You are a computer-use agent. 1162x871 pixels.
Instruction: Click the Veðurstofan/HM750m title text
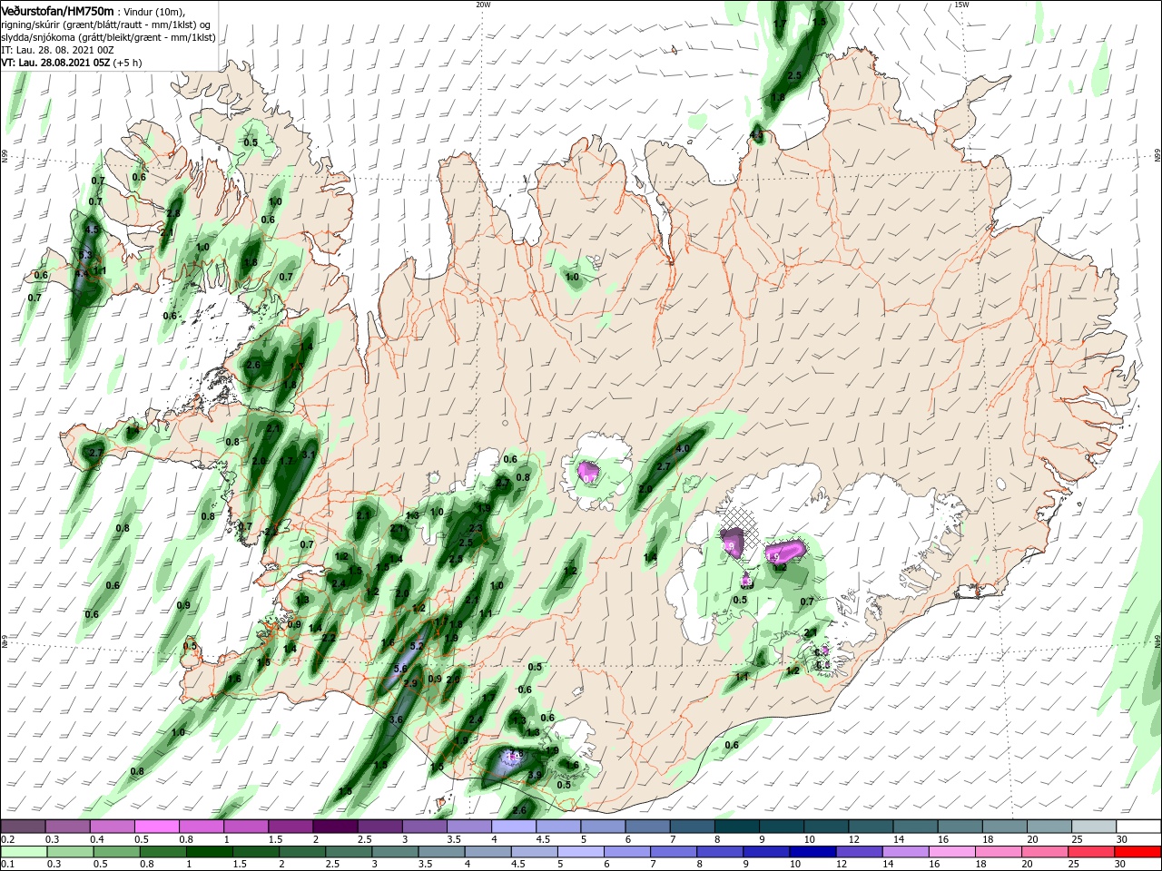(x=57, y=10)
